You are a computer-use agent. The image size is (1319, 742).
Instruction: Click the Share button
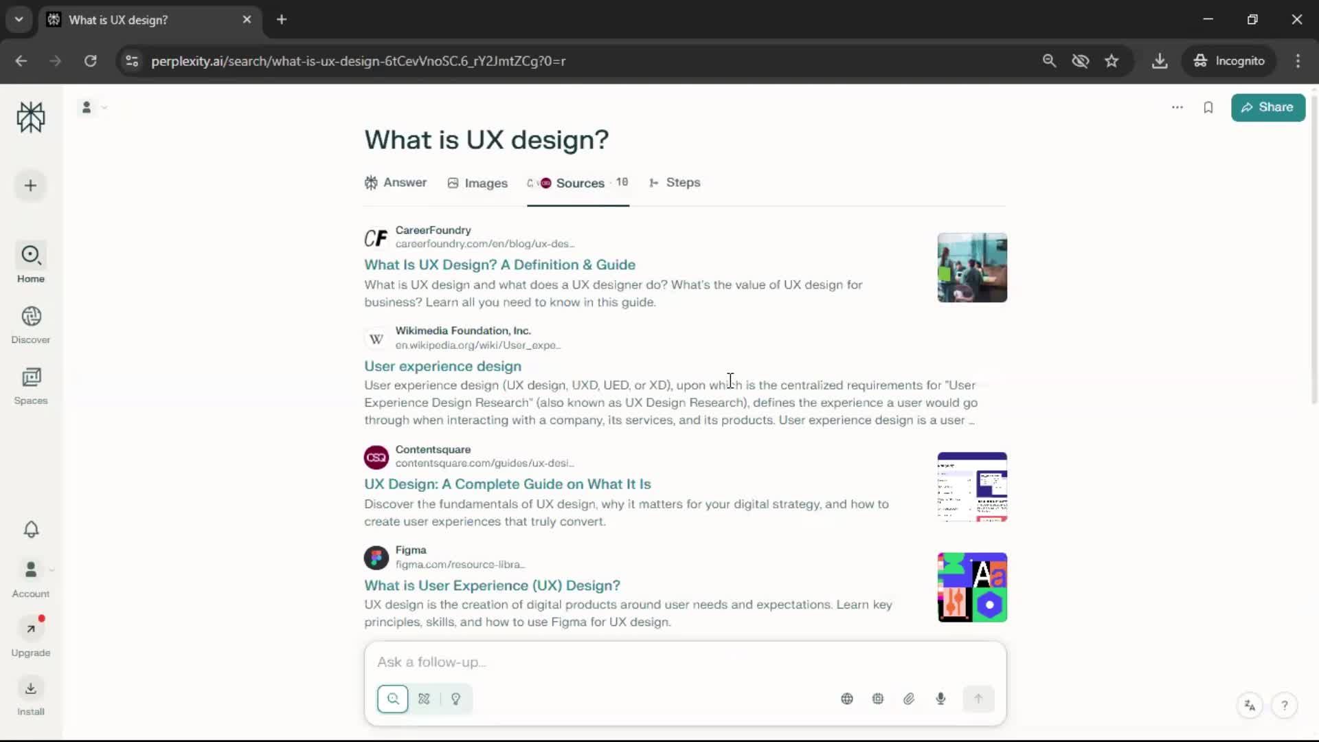pos(1267,107)
